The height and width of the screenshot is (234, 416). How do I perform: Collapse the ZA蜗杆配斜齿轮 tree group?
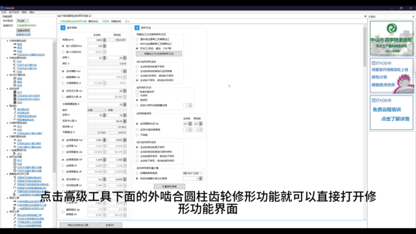(7, 123)
